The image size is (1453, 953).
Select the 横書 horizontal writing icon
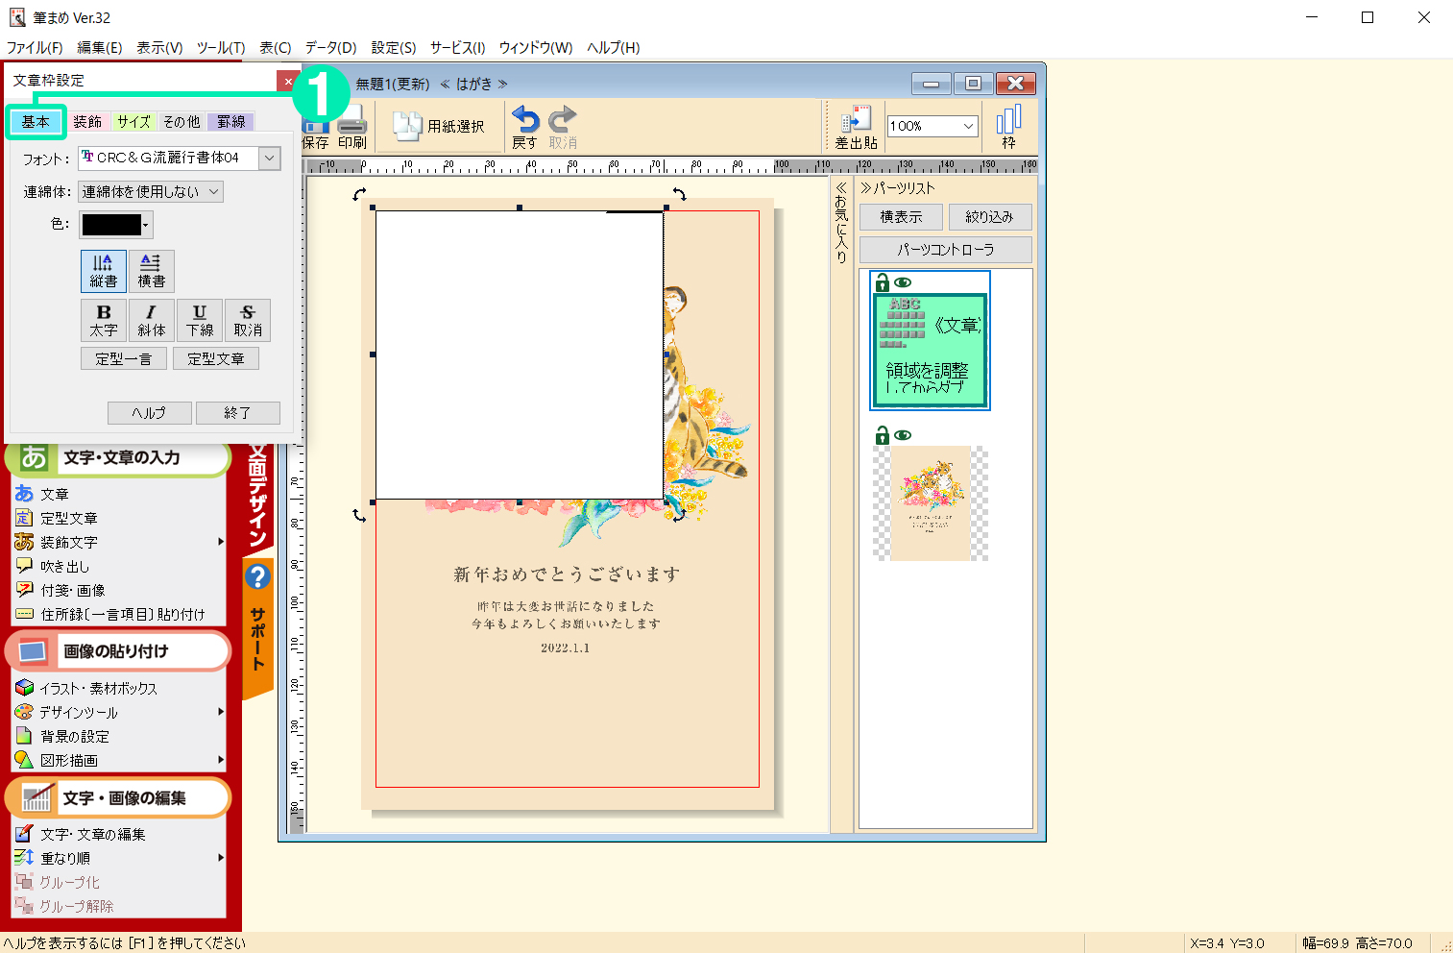tap(151, 271)
